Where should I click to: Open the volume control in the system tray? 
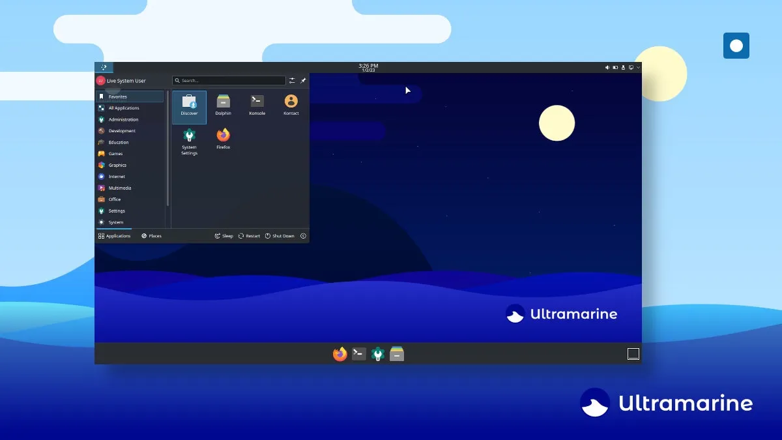pos(607,68)
